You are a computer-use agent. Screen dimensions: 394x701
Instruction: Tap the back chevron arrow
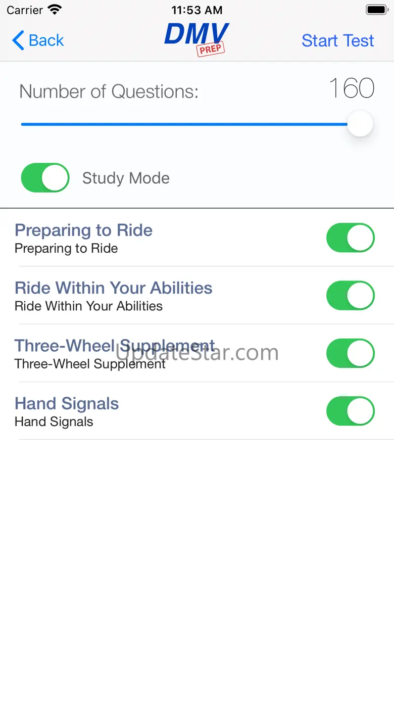click(18, 40)
